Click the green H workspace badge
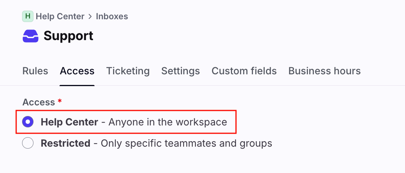Viewport: 405px width, 173px height. pyautogui.click(x=28, y=17)
